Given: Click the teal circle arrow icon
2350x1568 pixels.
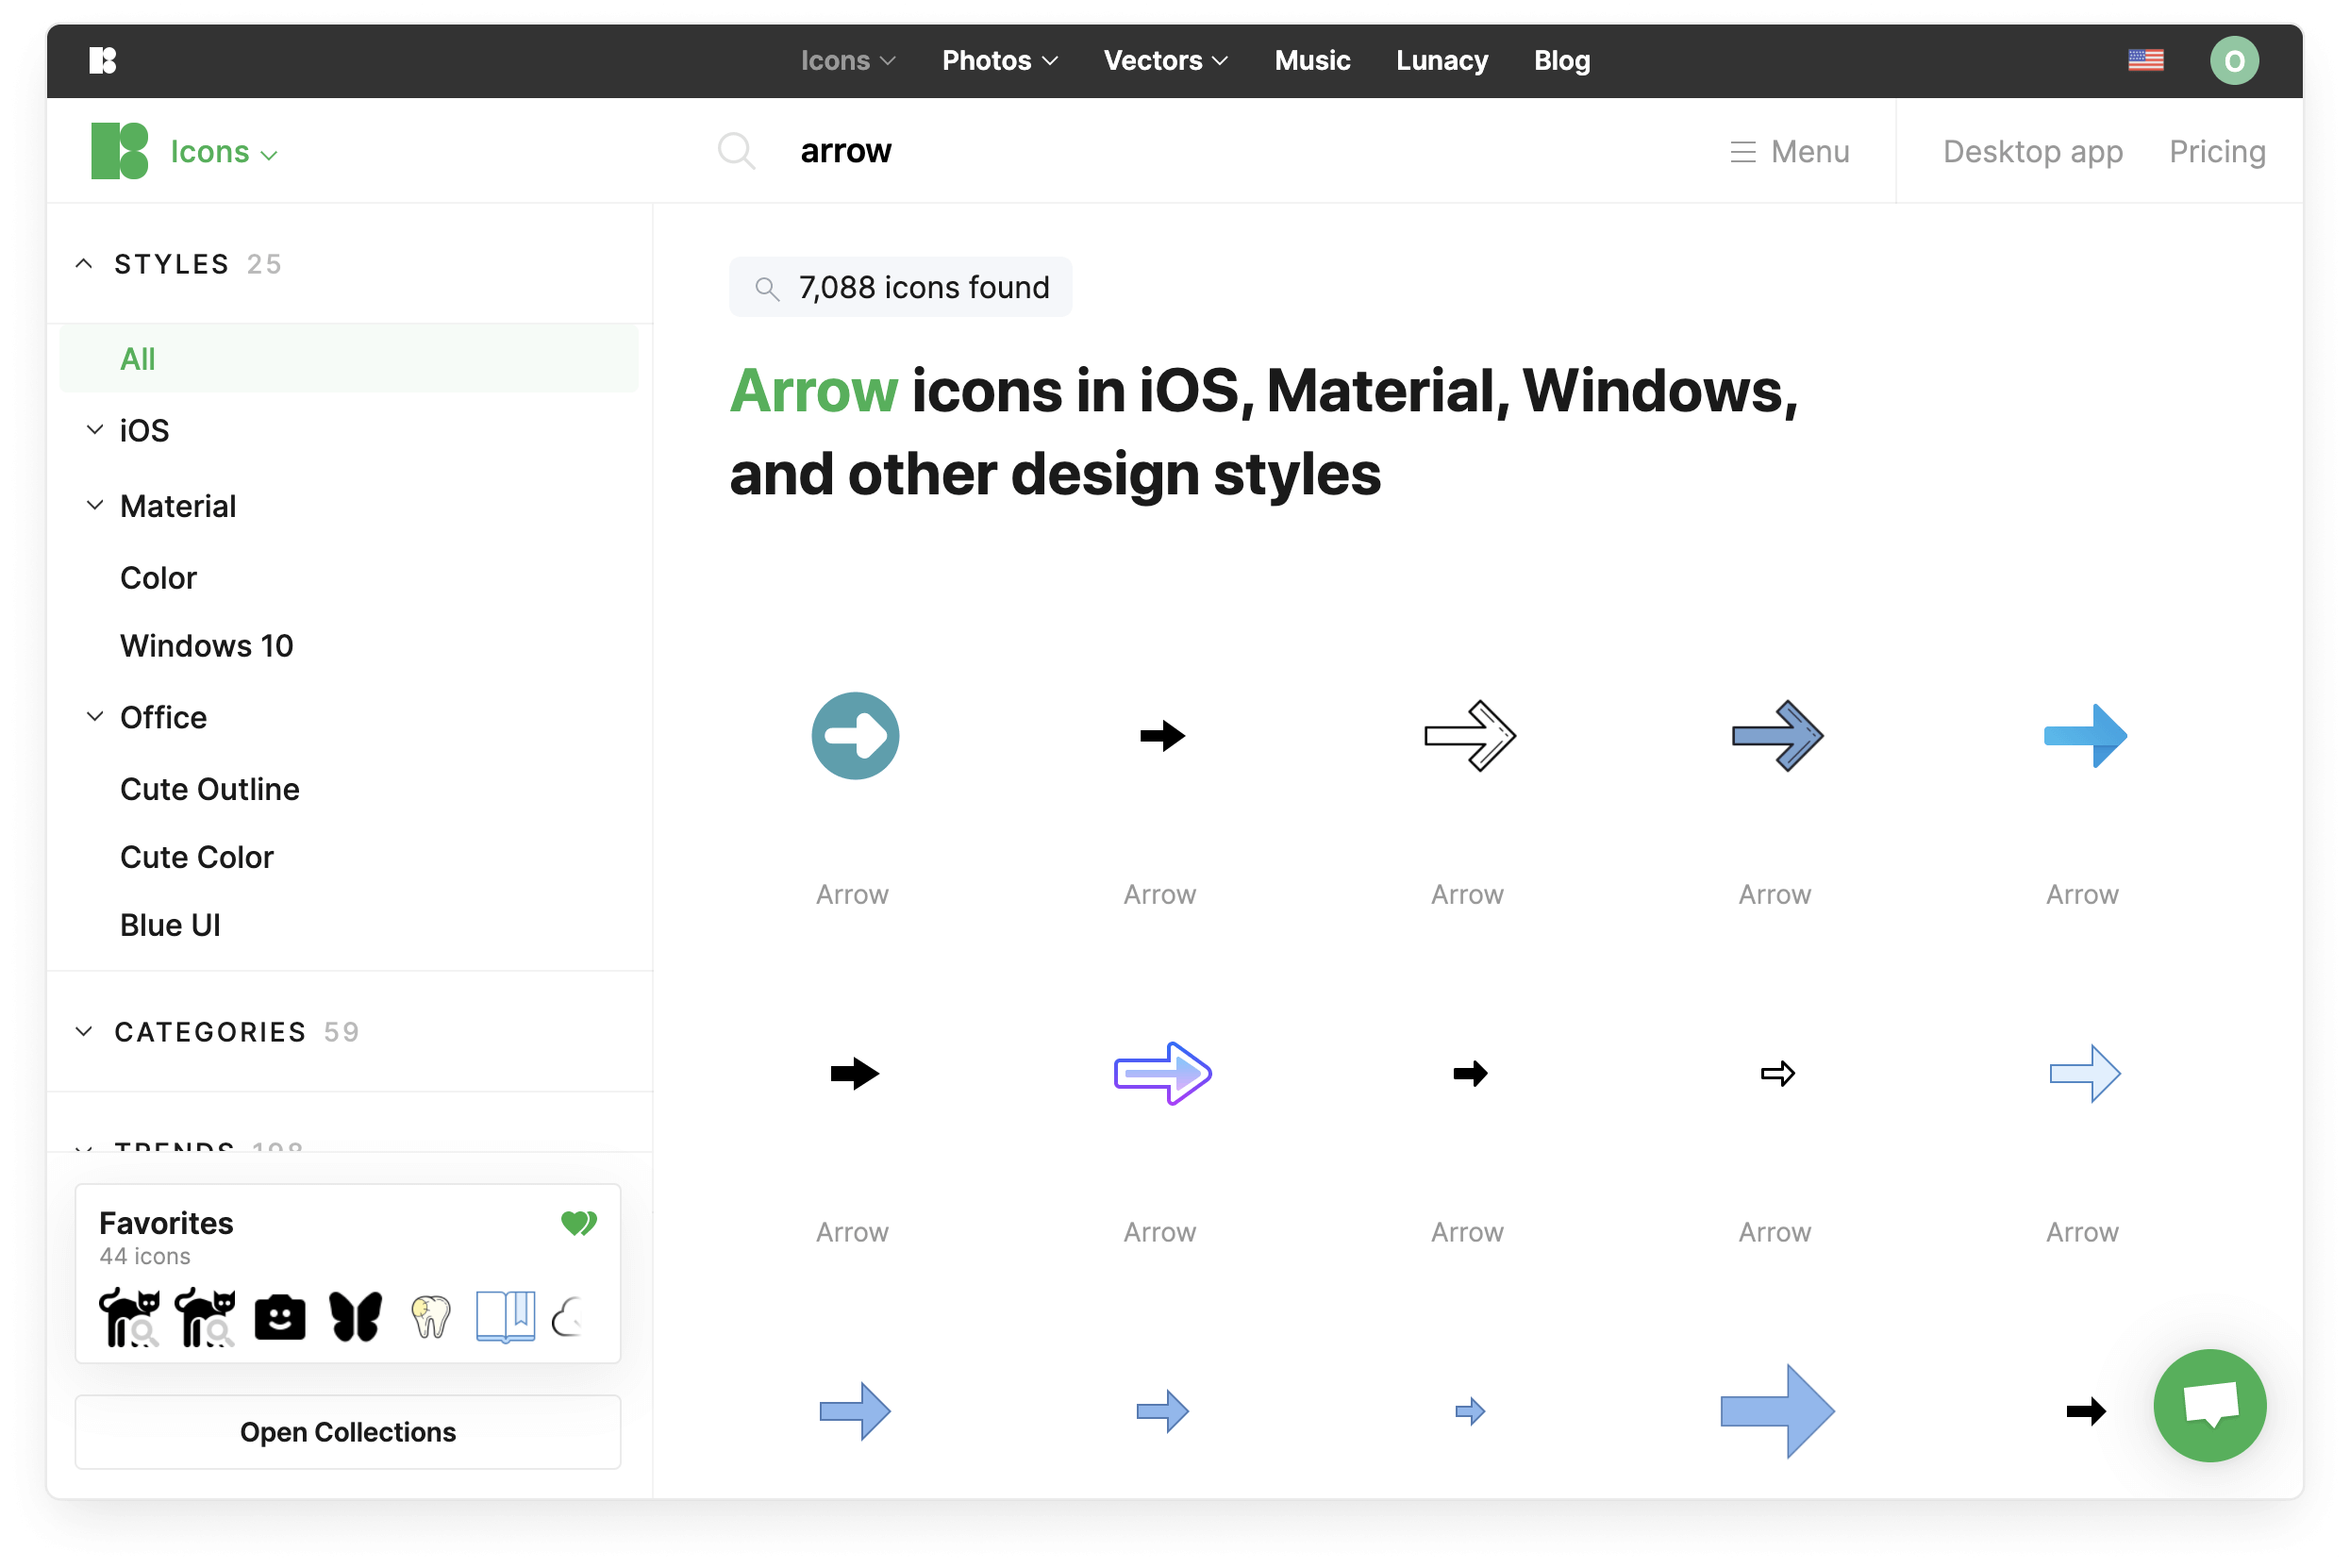Looking at the screenshot, I should pyautogui.click(x=852, y=733).
